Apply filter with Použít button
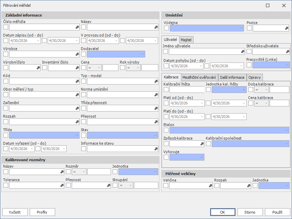Image resolution: width=292 pixels, height=219 pixels. click(x=277, y=212)
